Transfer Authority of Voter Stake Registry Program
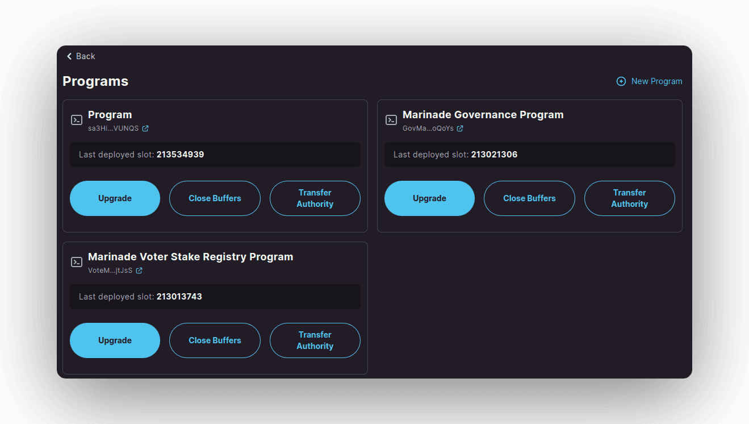 [x=315, y=340]
